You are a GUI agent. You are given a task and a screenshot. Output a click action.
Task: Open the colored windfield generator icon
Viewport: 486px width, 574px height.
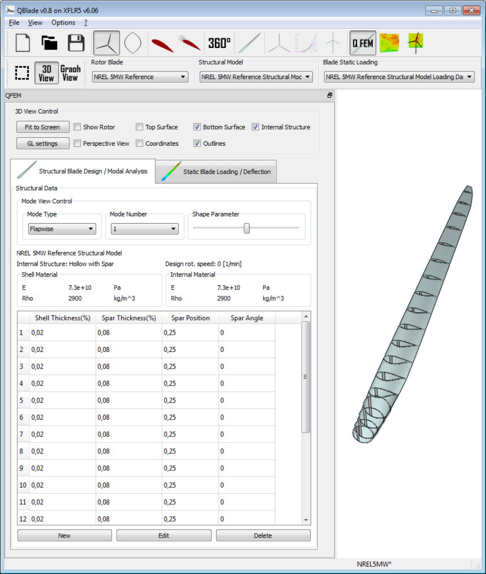(389, 43)
